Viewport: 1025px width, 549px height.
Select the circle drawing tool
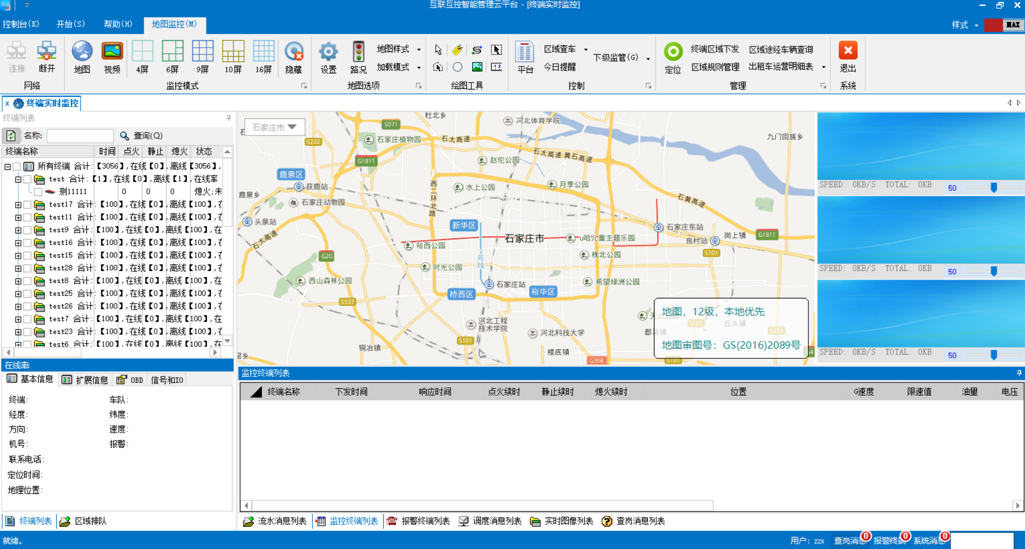[x=457, y=67]
